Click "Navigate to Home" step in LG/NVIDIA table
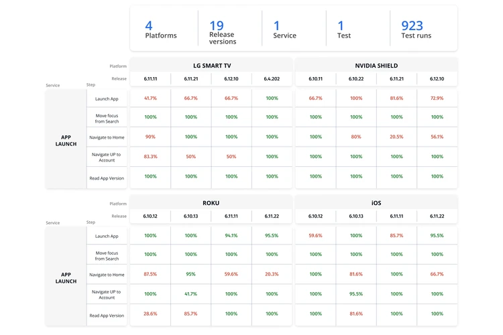Viewport: 503px width, 335px height. [x=107, y=137]
